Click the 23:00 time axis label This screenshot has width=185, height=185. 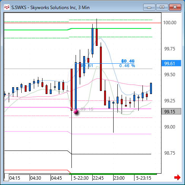[119, 178]
